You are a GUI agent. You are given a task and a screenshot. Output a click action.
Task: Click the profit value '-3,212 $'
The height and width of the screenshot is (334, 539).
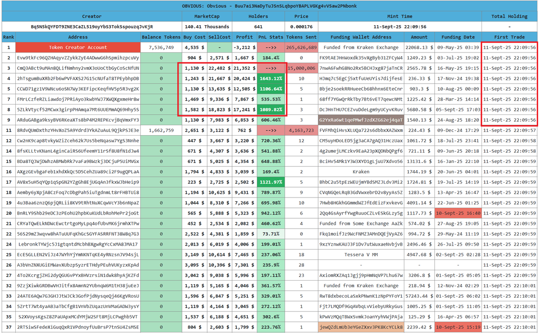click(244, 47)
